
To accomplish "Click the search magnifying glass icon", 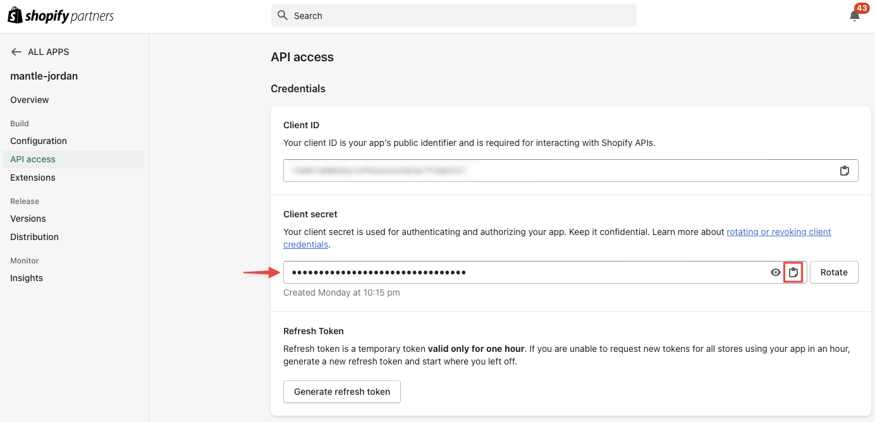I will coord(282,15).
